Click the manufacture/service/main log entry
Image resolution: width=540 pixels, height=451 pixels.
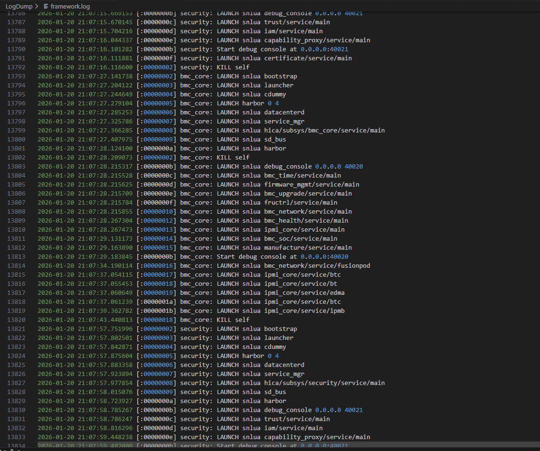coord(308,248)
